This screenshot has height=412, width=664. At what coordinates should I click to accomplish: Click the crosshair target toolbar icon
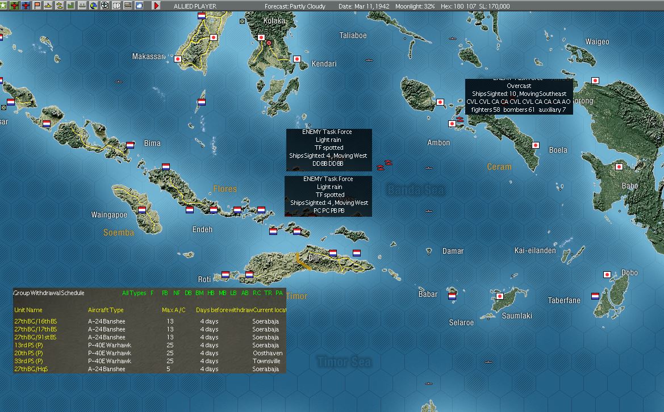(x=105, y=6)
